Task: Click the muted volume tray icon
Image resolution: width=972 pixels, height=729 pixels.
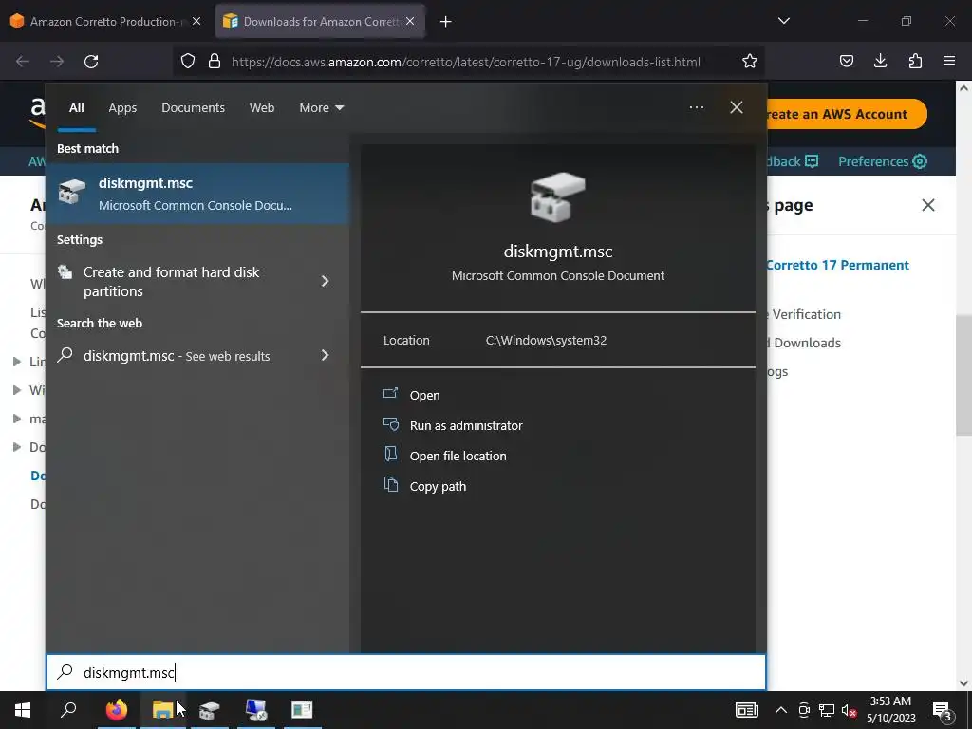Action: point(849,710)
